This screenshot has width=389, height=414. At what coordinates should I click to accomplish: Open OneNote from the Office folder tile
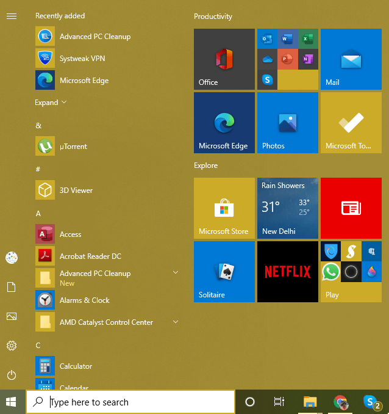[308, 59]
